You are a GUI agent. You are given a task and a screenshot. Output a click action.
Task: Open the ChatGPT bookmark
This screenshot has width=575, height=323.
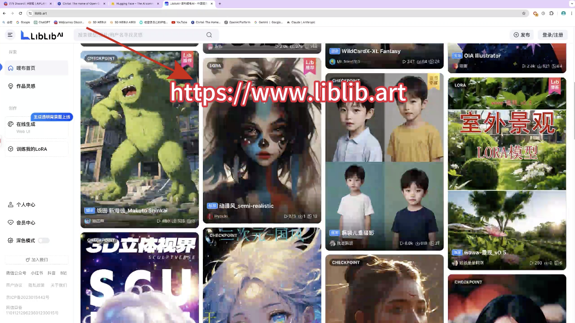coord(42,22)
